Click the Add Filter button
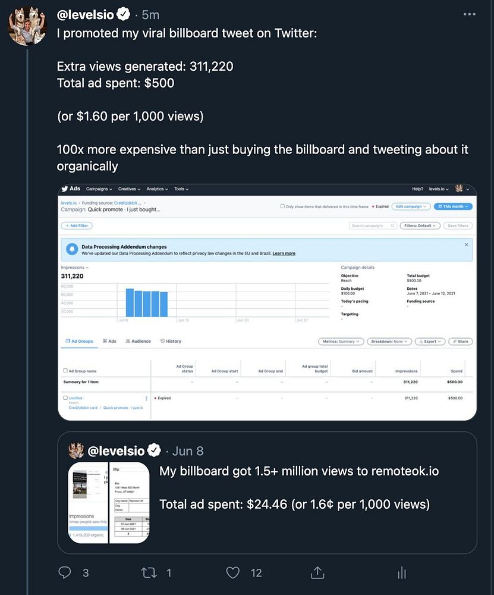 (x=77, y=226)
